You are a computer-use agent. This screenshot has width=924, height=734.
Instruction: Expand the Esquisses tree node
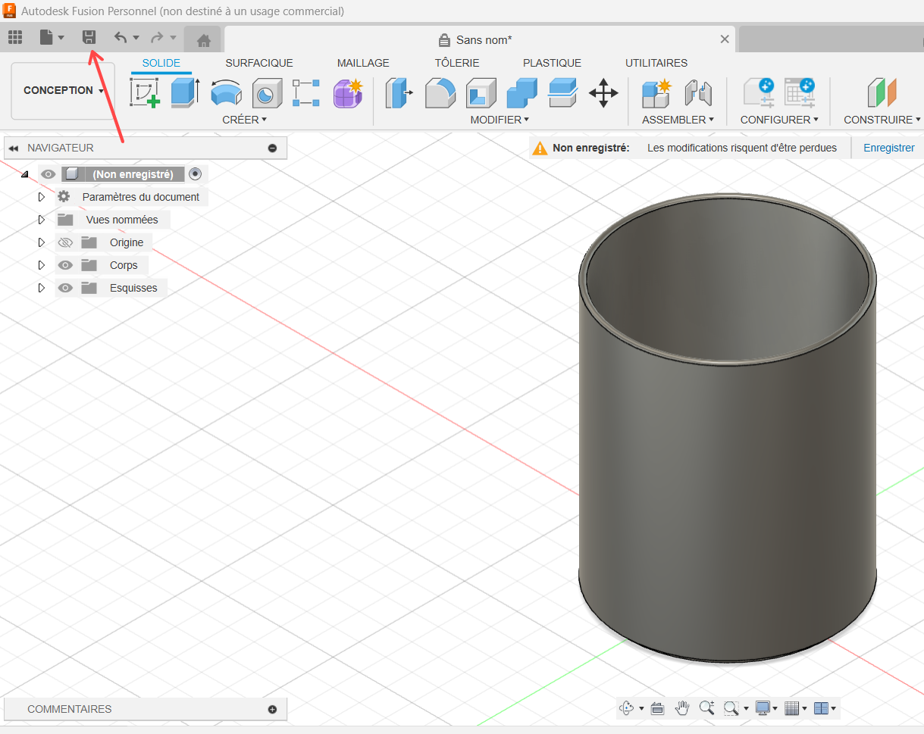(x=42, y=288)
